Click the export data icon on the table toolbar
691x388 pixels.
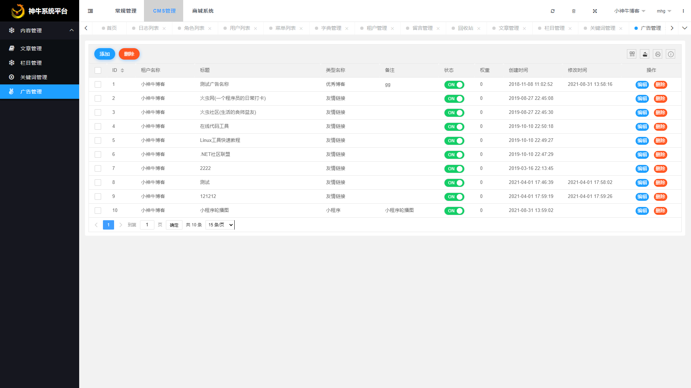pyautogui.click(x=645, y=54)
